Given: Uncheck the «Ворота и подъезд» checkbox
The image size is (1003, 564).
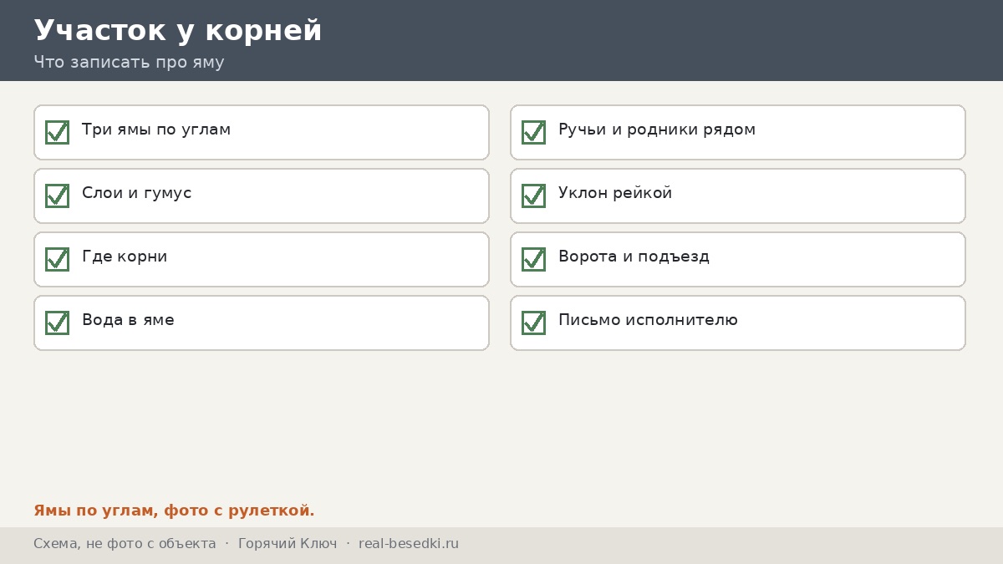Looking at the screenshot, I should [x=533, y=259].
